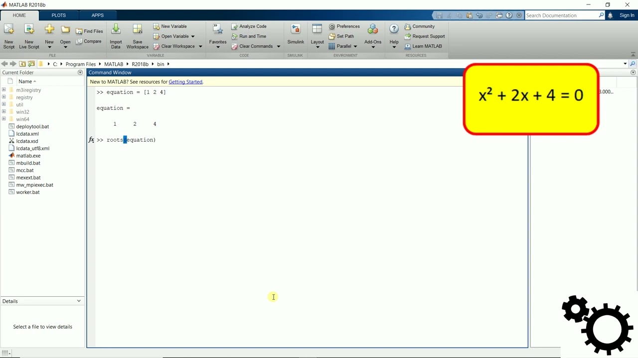Expand the win64 folder node
This screenshot has width=638, height=358.
(x=4, y=119)
